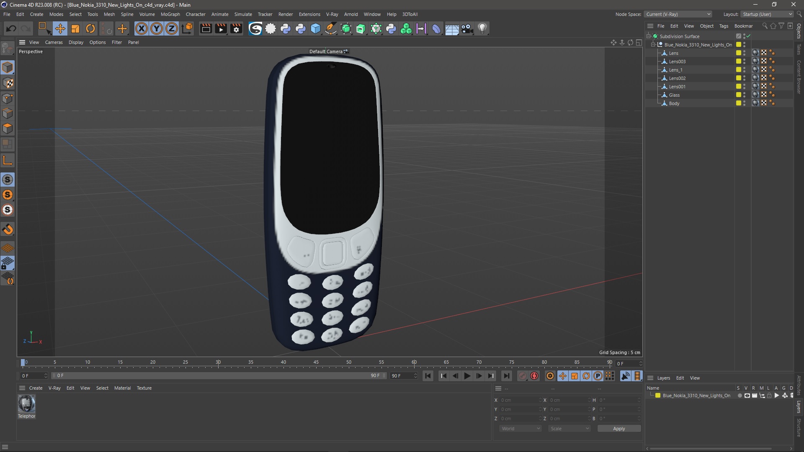804x452 pixels.
Task: Click the spline pen icon
Action: (331, 28)
